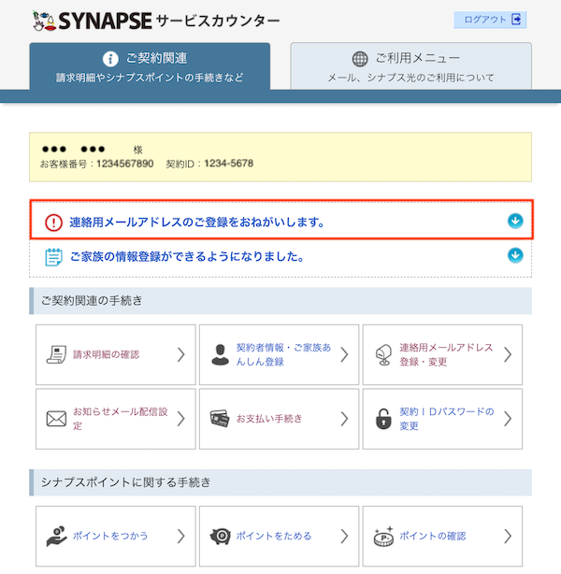561x574 pixels.
Task: Open 請求明細の確認 billing statement icon
Action: point(58,354)
